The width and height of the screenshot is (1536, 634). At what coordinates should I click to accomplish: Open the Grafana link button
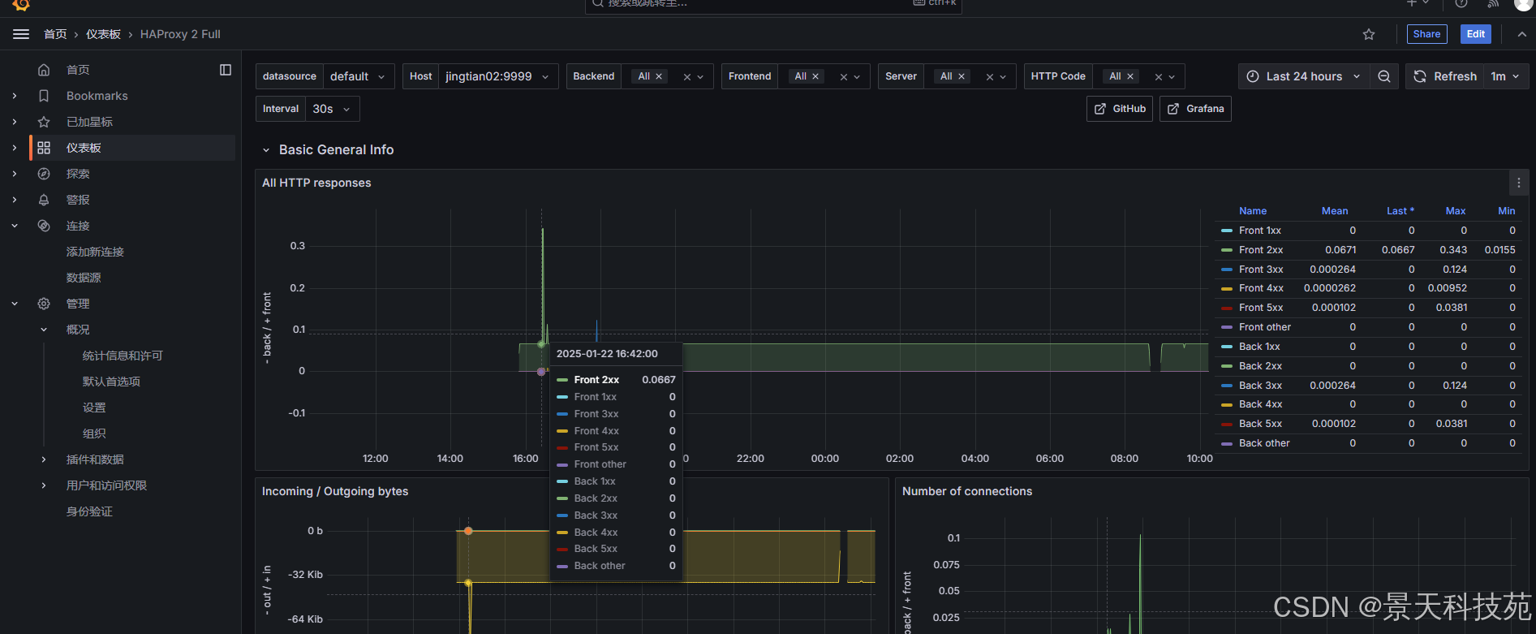pos(1196,109)
